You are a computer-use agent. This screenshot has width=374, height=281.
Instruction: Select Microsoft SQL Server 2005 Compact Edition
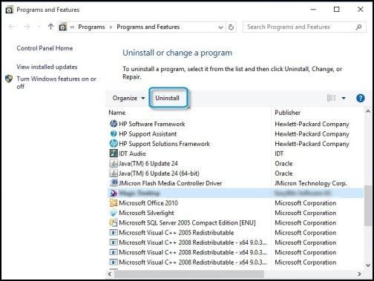187,223
